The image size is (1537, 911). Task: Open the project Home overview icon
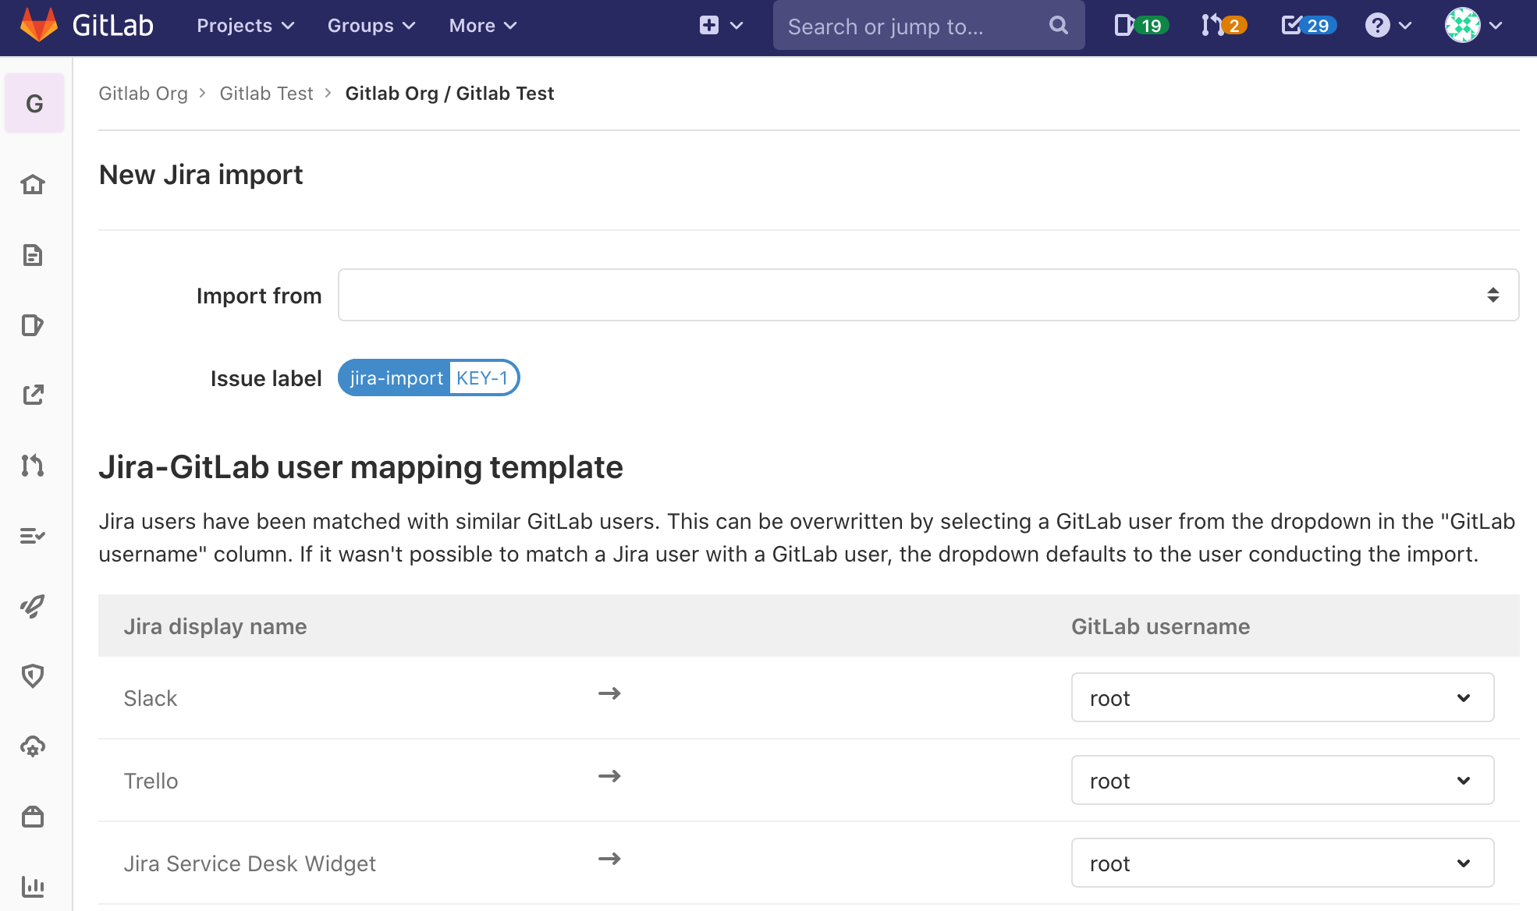pyautogui.click(x=34, y=185)
